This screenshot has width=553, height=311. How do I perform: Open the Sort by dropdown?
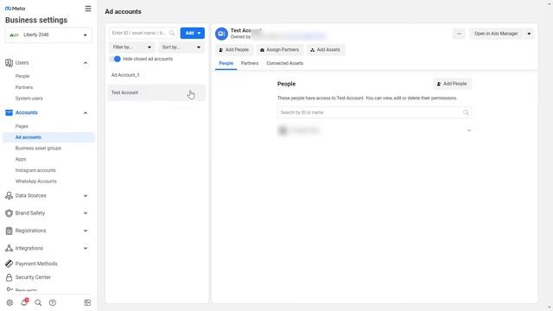point(181,47)
